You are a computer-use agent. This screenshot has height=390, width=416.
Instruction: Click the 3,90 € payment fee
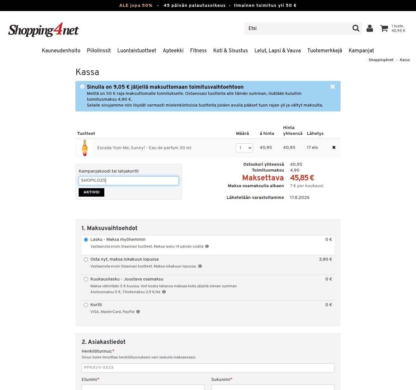pyautogui.click(x=326, y=259)
